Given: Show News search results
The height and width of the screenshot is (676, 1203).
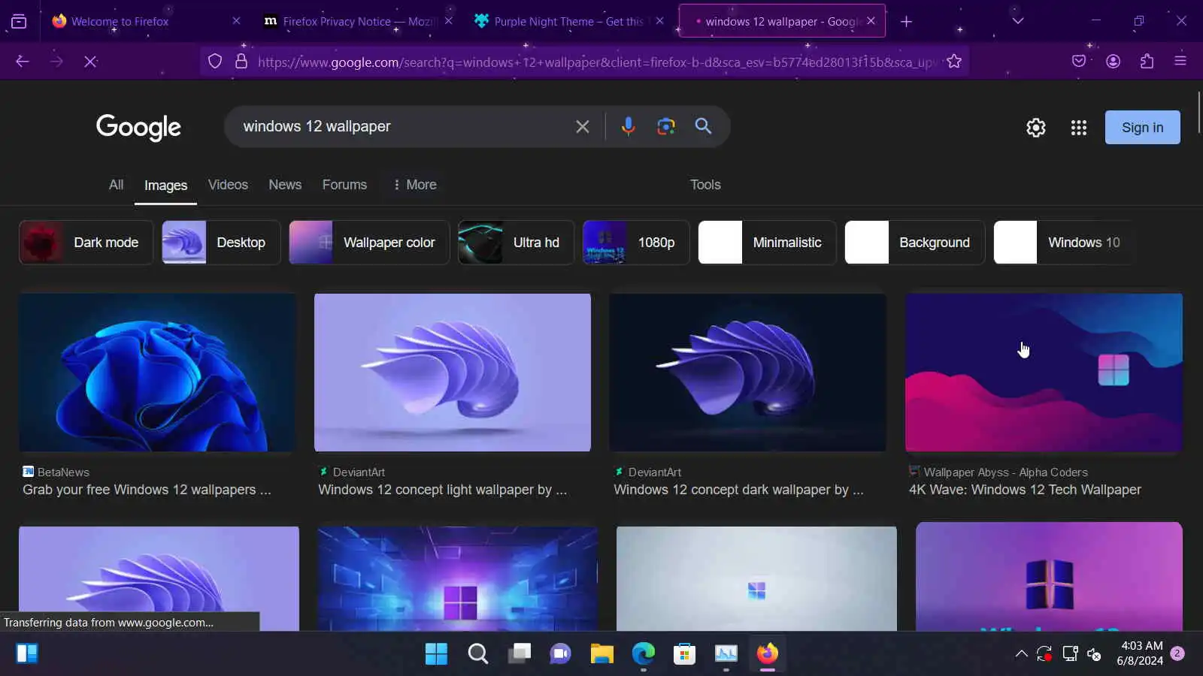Looking at the screenshot, I should (x=285, y=185).
